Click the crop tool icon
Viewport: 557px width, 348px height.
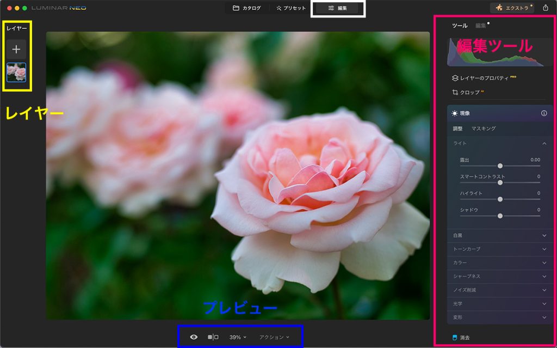point(455,93)
